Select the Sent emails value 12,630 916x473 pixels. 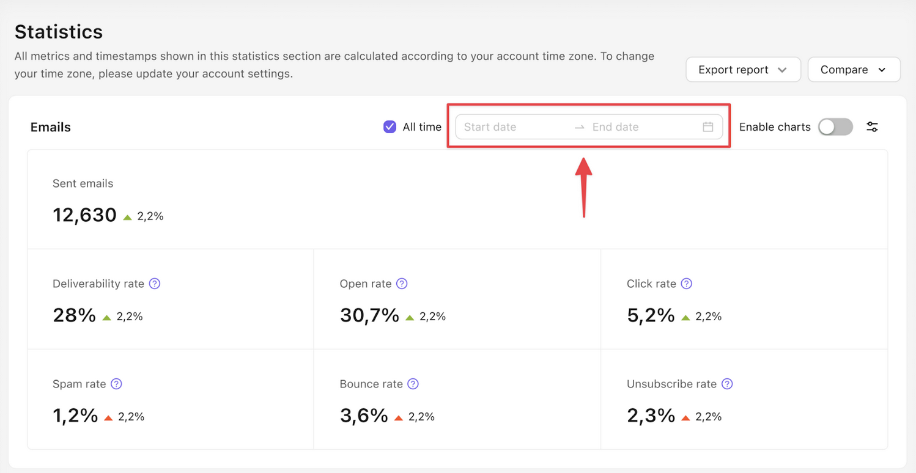point(84,215)
